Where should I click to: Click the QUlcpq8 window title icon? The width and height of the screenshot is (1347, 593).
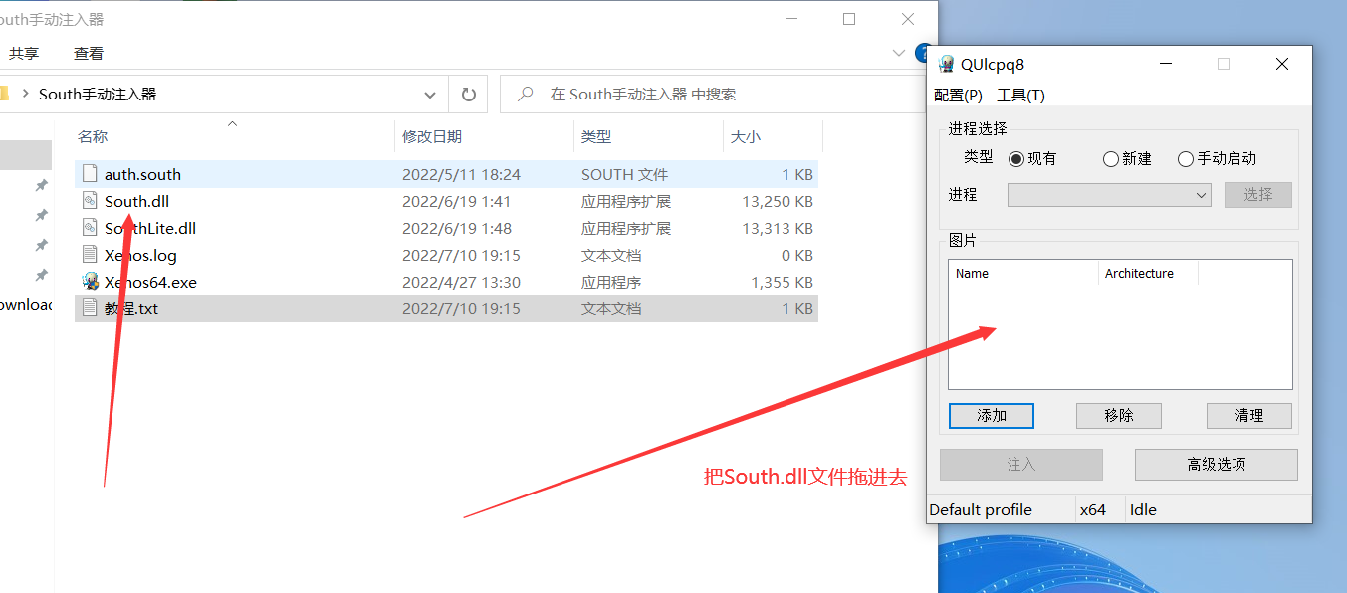coord(946,64)
